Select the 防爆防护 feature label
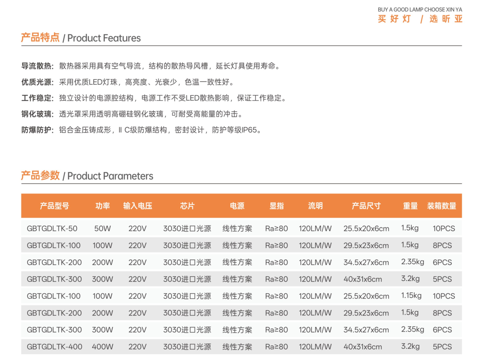Screen dimensions: 492x359 (x=37, y=130)
